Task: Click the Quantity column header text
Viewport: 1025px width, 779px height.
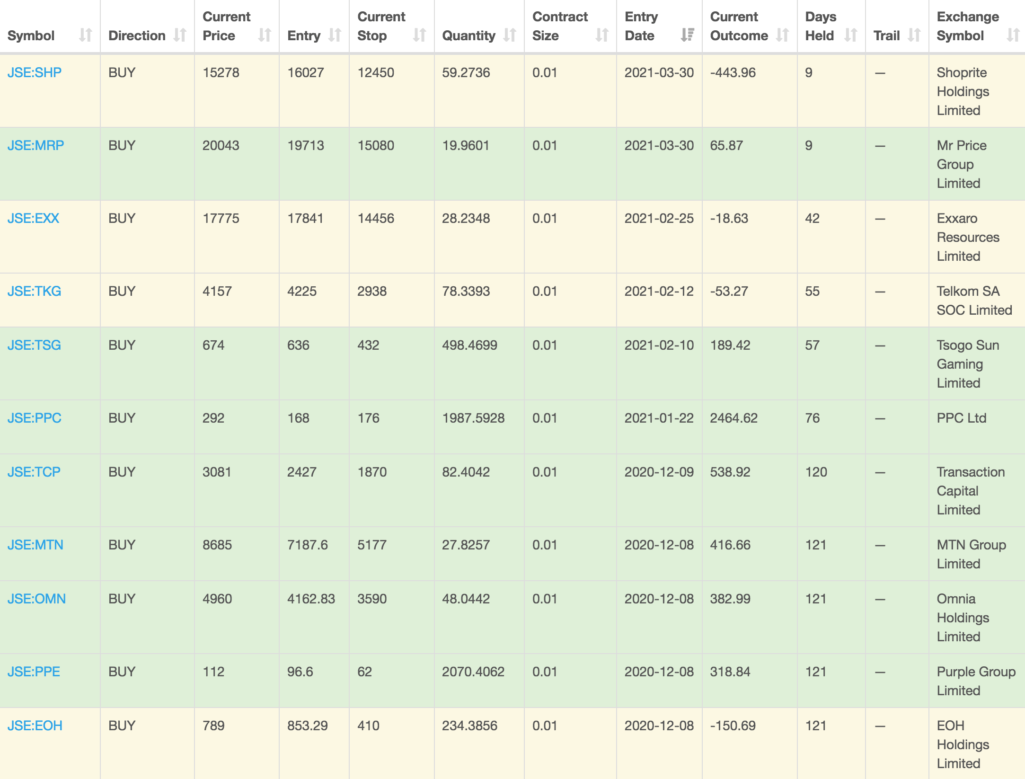Action: tap(468, 35)
